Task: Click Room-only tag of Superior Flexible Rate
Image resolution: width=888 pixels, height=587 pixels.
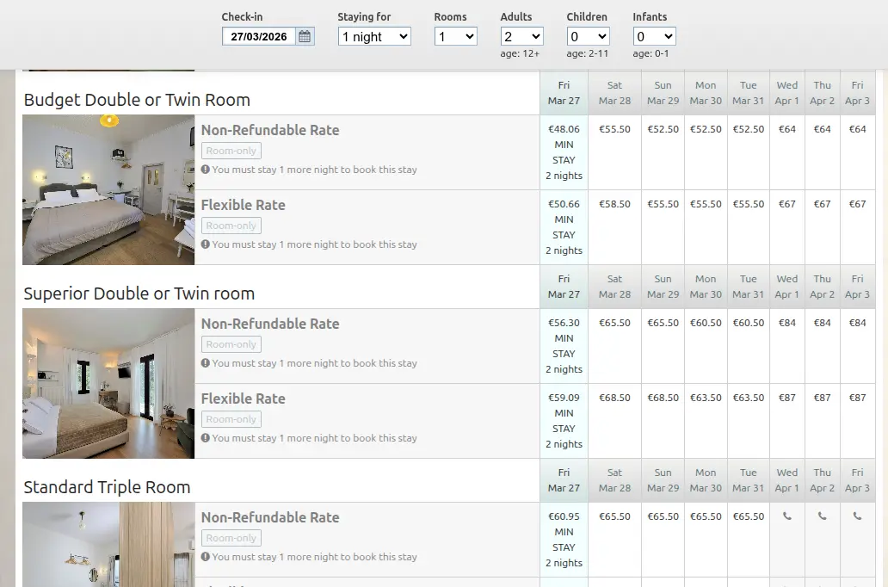Action: (231, 419)
